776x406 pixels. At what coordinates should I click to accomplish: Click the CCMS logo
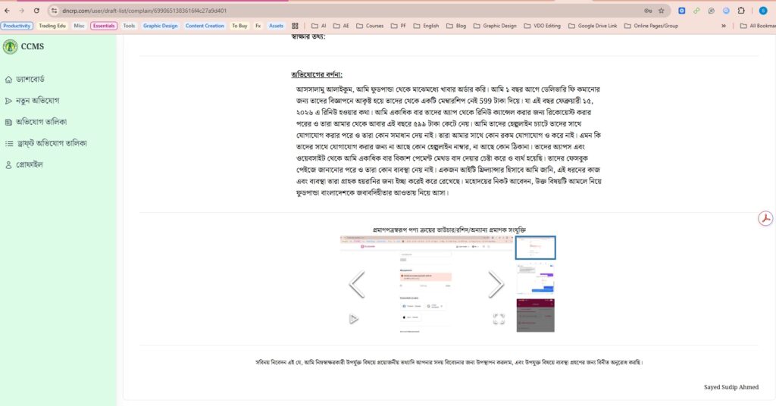[11, 47]
